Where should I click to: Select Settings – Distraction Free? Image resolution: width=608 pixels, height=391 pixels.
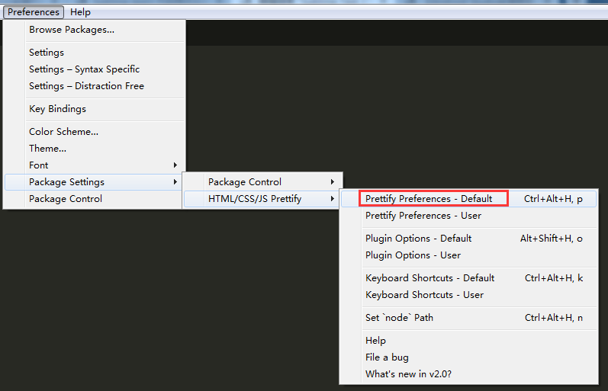click(x=95, y=85)
